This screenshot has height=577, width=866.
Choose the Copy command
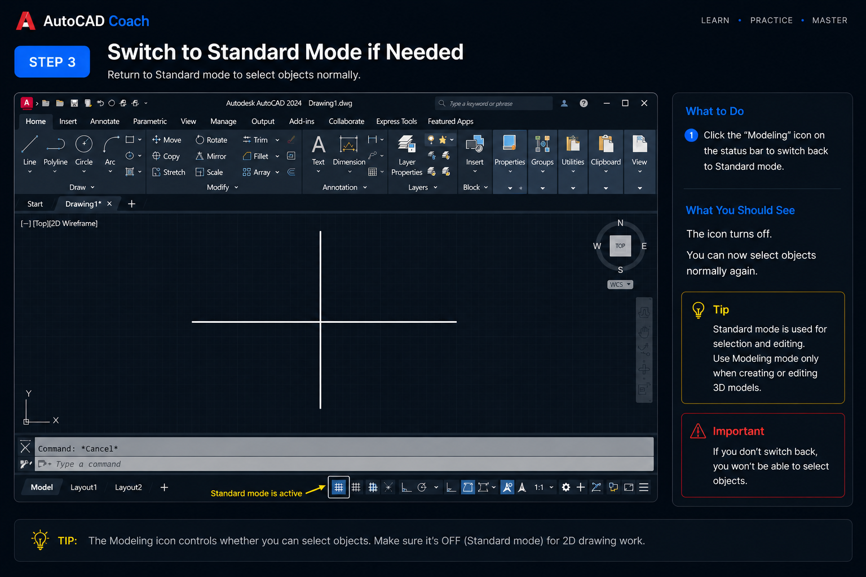[166, 156]
